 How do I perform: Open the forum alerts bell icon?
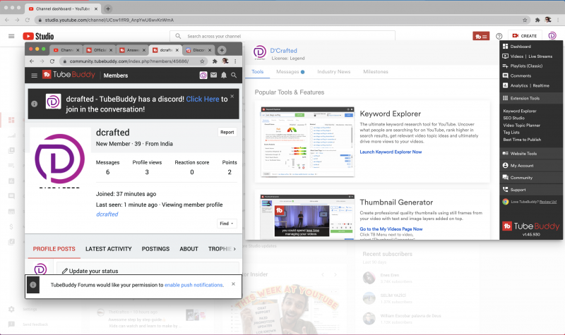coord(224,75)
